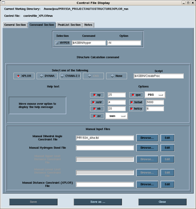Click the Save as ... button
196x209 pixels.
(98, 202)
